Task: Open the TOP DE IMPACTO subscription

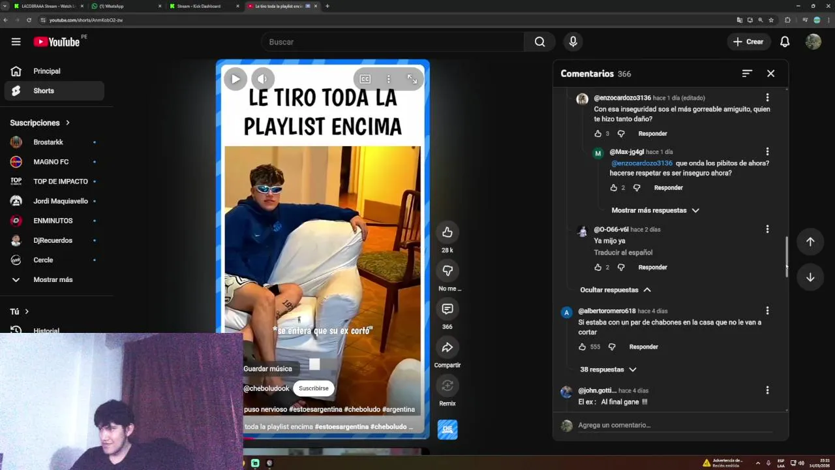Action: 55,181
